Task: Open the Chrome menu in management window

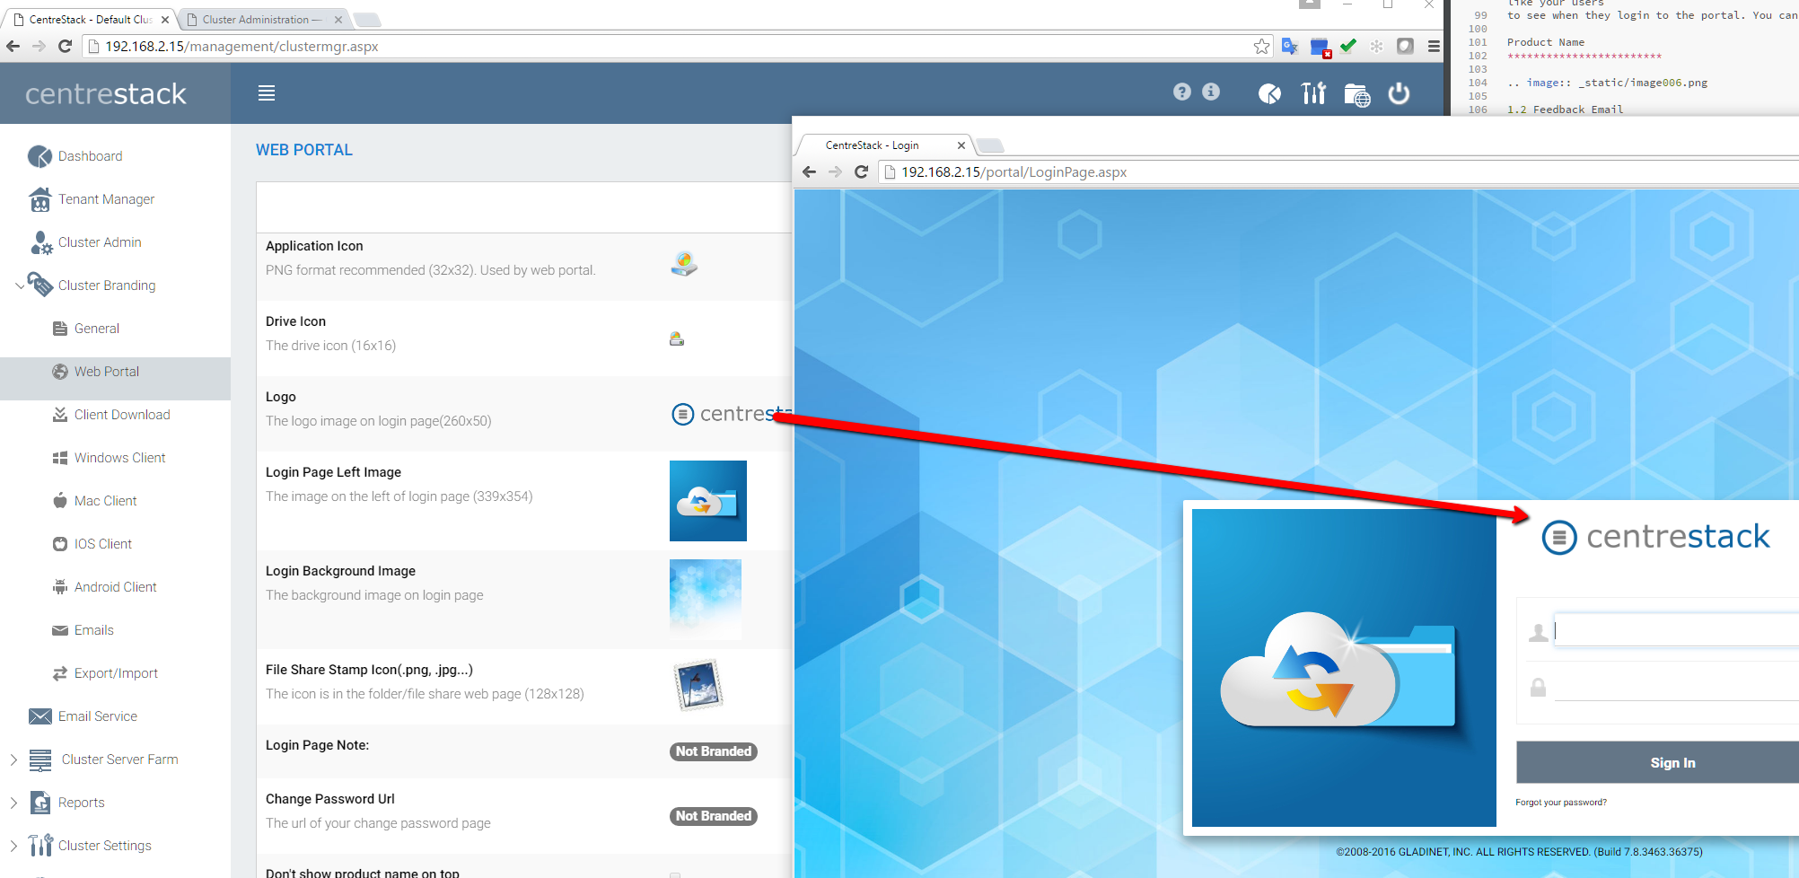Action: [1434, 47]
